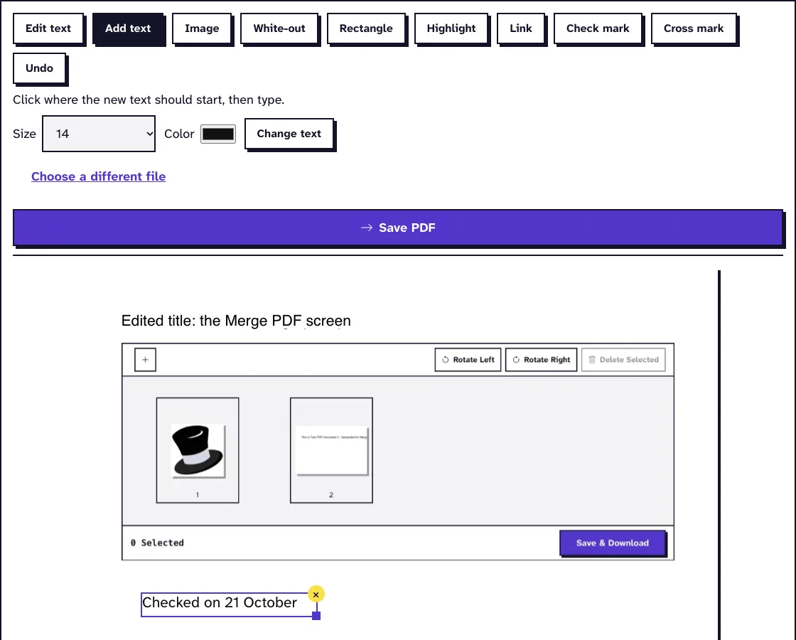The width and height of the screenshot is (796, 640).
Task: Open the black Color swatch picker
Action: 218,134
